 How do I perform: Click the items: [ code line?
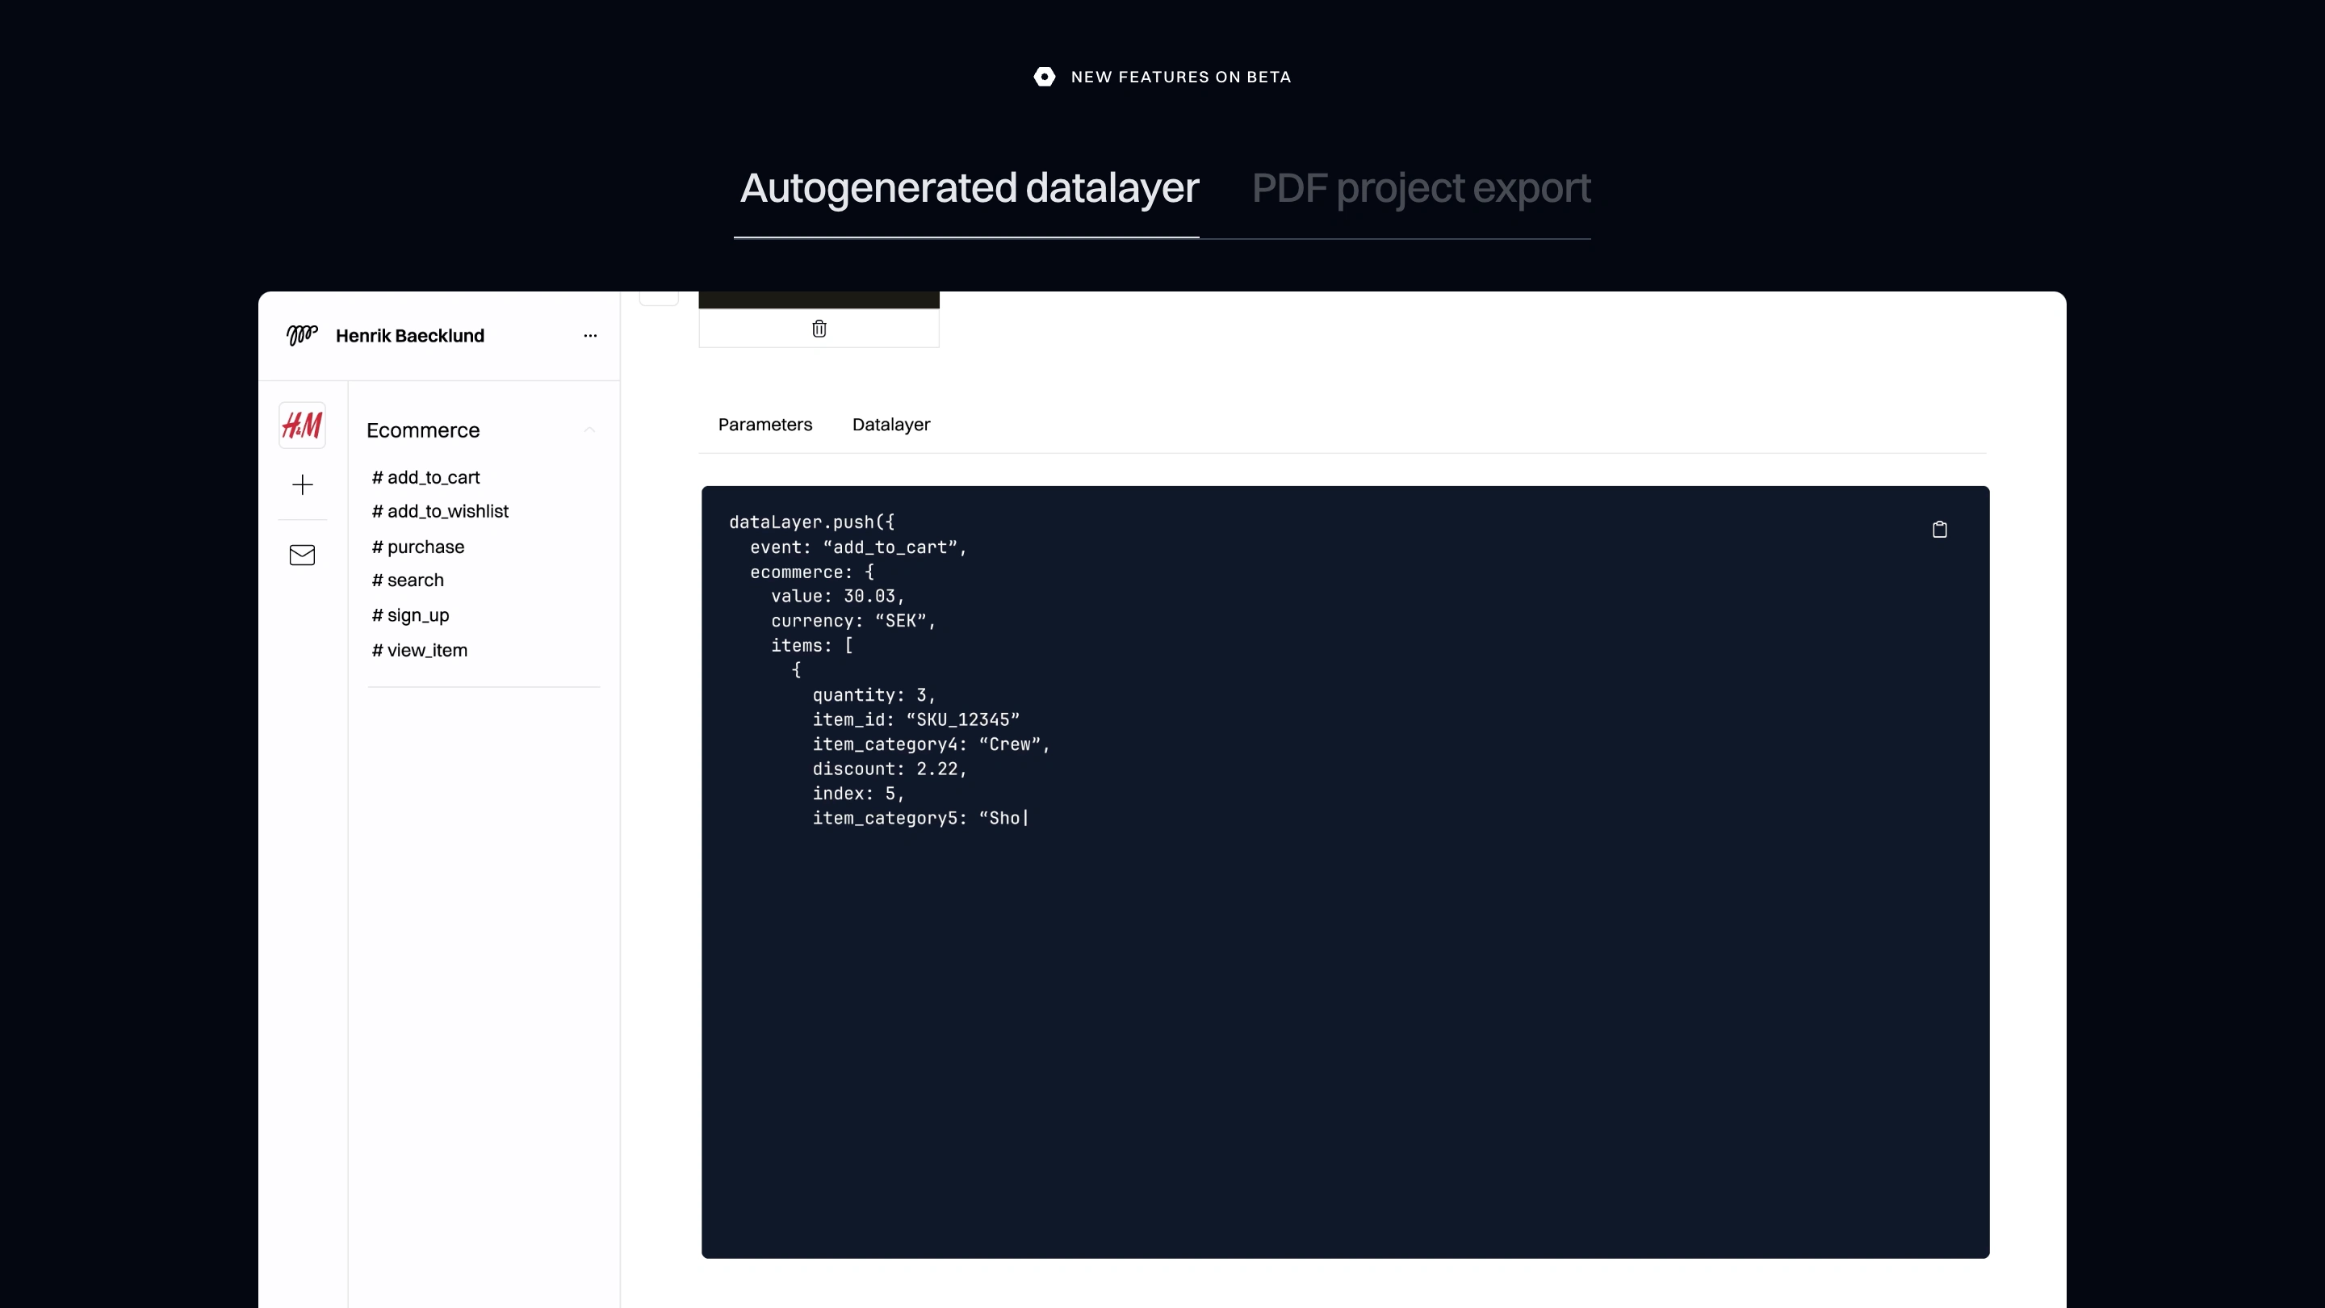(x=811, y=645)
